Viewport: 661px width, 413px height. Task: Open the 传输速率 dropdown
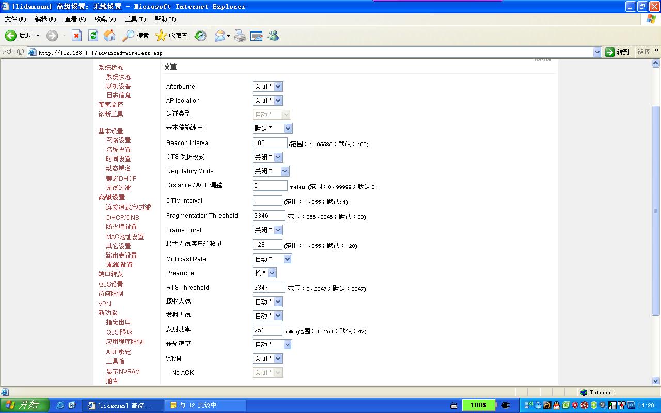pyautogui.click(x=272, y=344)
